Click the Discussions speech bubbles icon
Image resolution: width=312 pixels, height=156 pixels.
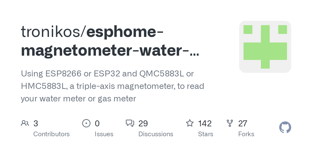pyautogui.click(x=130, y=123)
